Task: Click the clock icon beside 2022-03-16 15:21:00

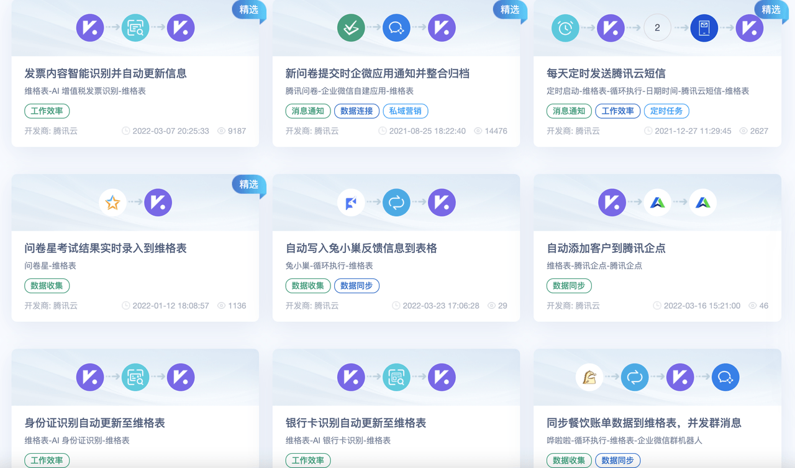Action: [657, 306]
